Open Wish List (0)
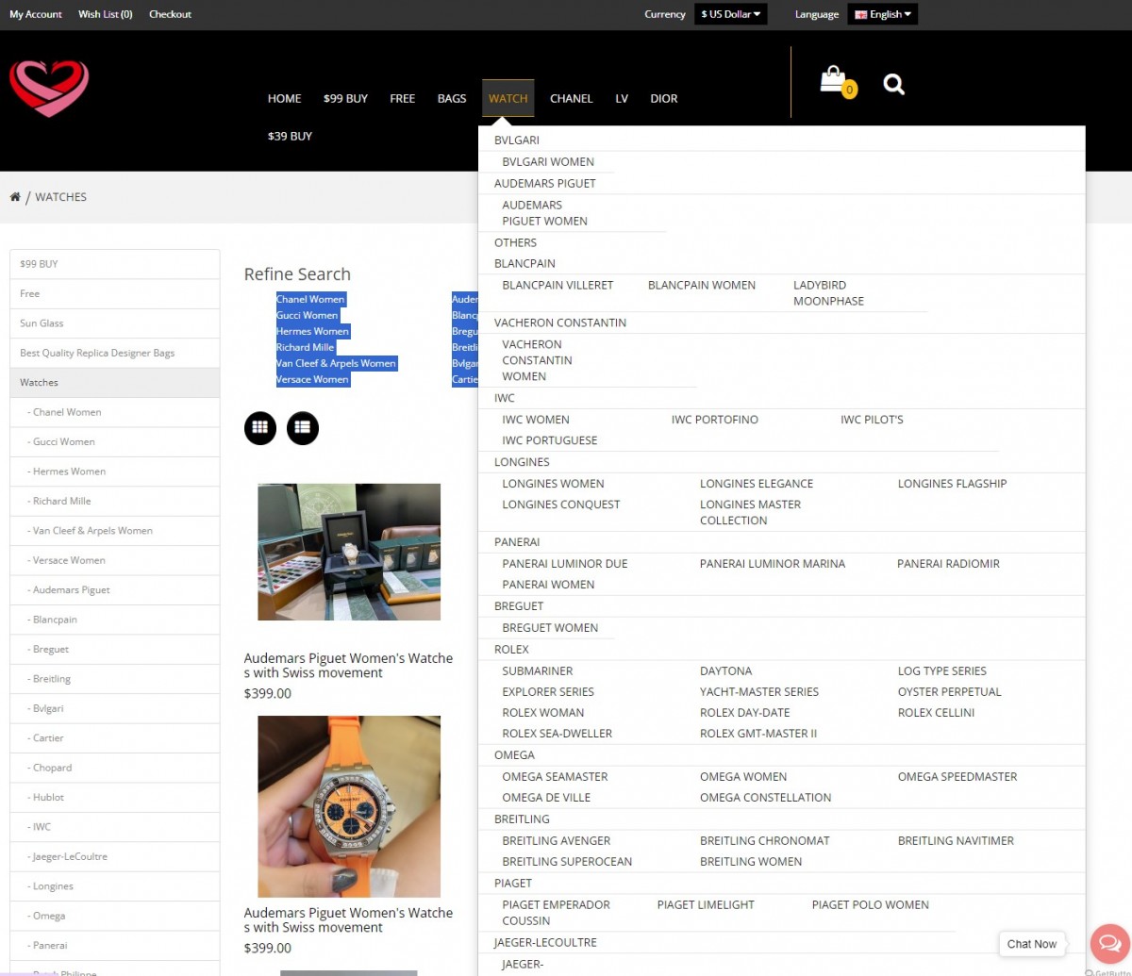This screenshot has width=1132, height=976. pyautogui.click(x=106, y=14)
